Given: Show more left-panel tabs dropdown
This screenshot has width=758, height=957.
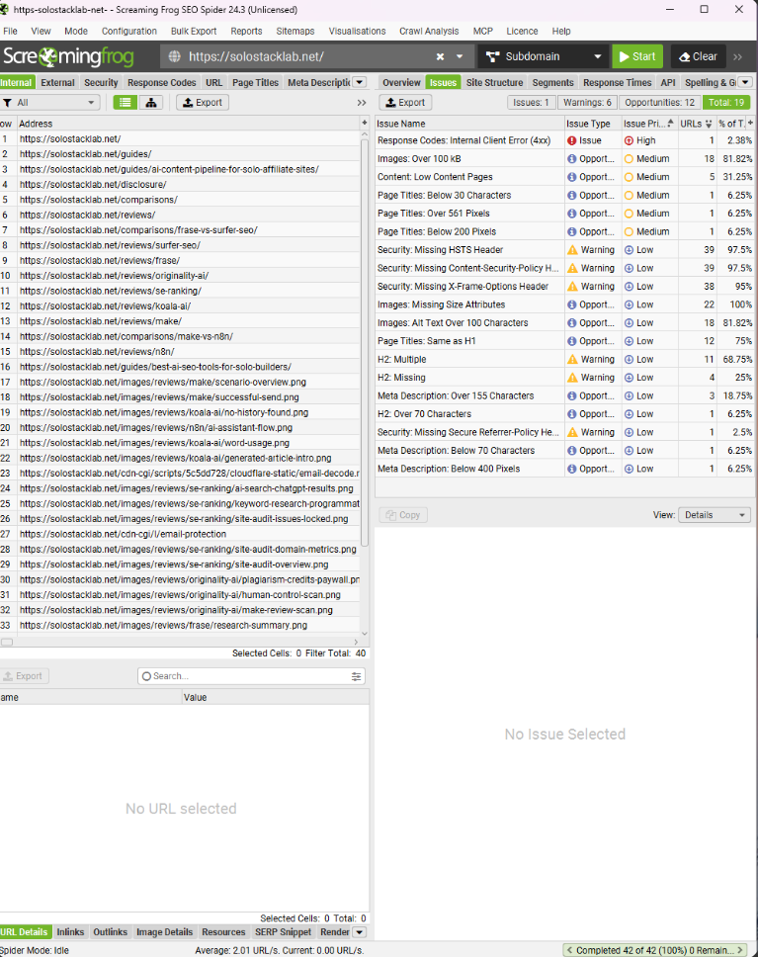Looking at the screenshot, I should pyautogui.click(x=360, y=82).
